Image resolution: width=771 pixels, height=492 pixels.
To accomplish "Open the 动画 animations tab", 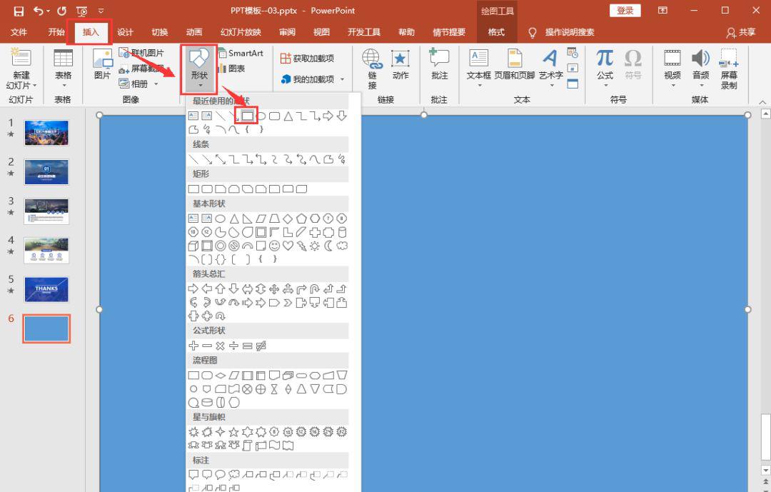I will coord(194,32).
